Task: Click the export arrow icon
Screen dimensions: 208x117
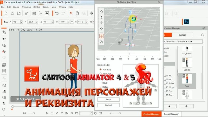Action: click(x=41, y=13)
